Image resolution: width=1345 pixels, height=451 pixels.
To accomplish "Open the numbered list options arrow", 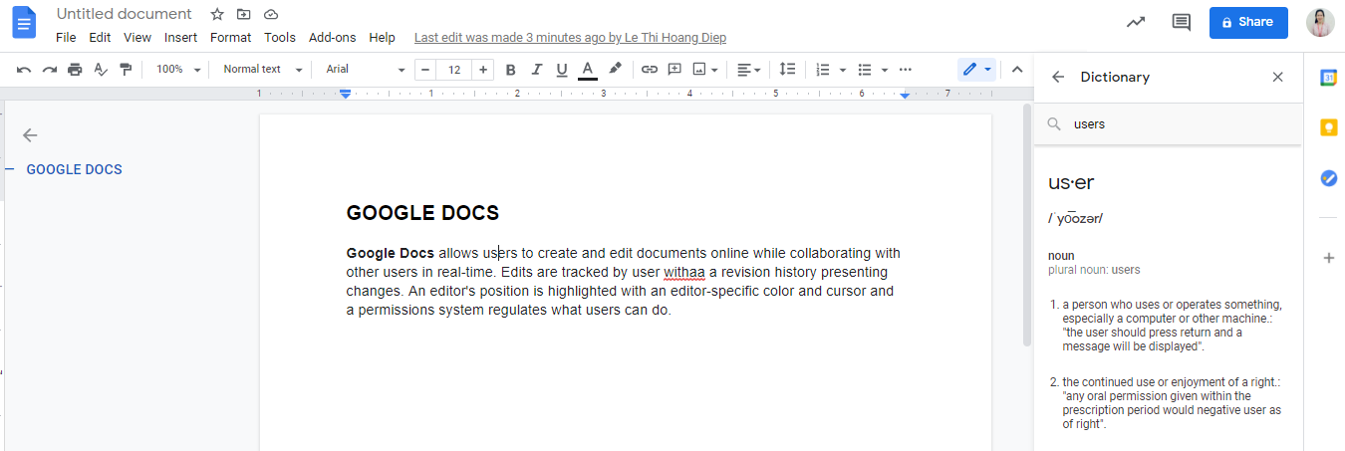I will 843,70.
